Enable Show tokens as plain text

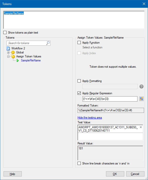tap(5, 33)
